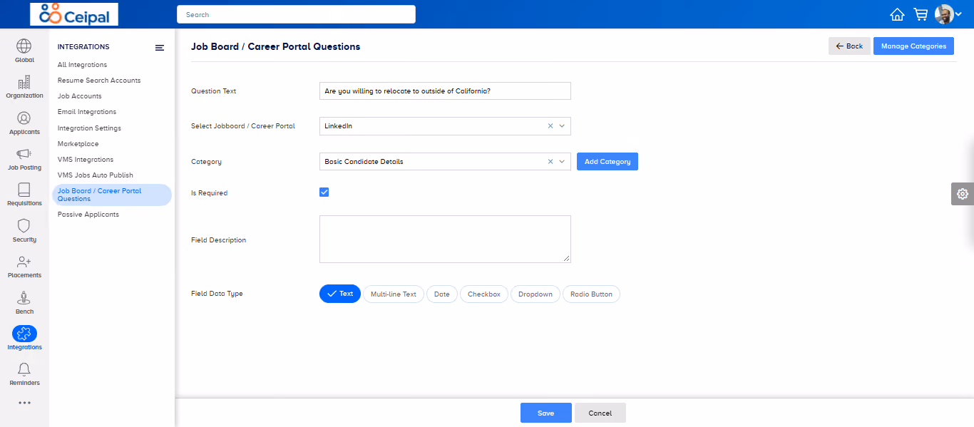
Task: Show more modules with ellipsis icon
Action: tap(24, 403)
